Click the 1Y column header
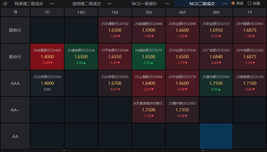 point(250,12)
